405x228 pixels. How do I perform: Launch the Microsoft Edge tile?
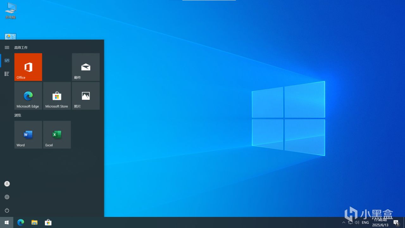[x=28, y=96]
